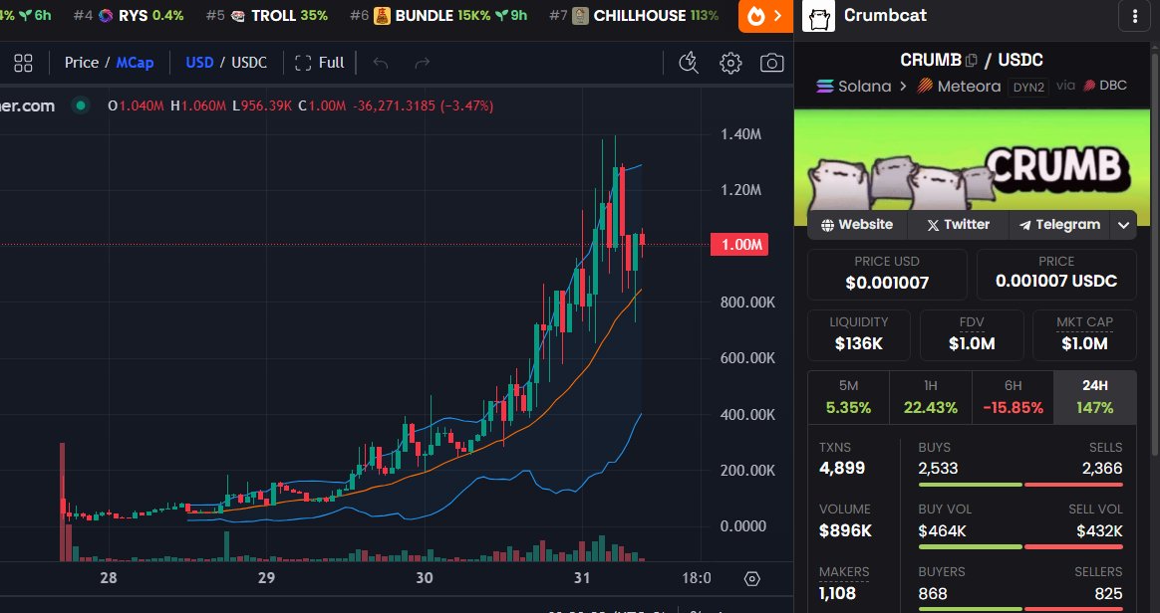Click the TXNS 4,899 value
The width and height of the screenshot is (1160, 613).
coord(842,469)
